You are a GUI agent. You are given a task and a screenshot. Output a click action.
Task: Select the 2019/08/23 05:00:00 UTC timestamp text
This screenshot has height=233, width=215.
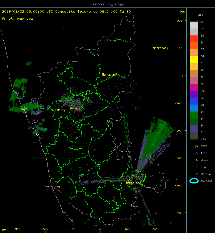click(27, 12)
